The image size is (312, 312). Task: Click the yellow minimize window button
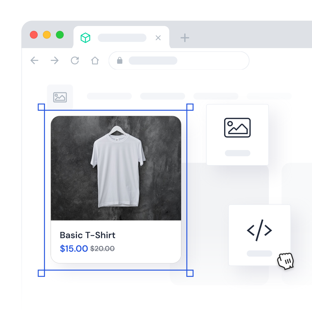47,35
